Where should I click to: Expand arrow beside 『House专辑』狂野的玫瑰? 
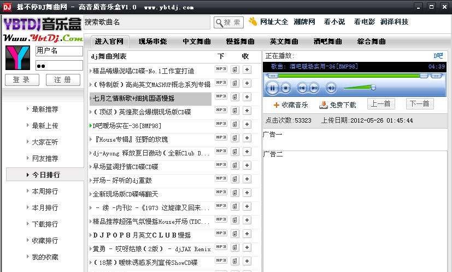91,139
